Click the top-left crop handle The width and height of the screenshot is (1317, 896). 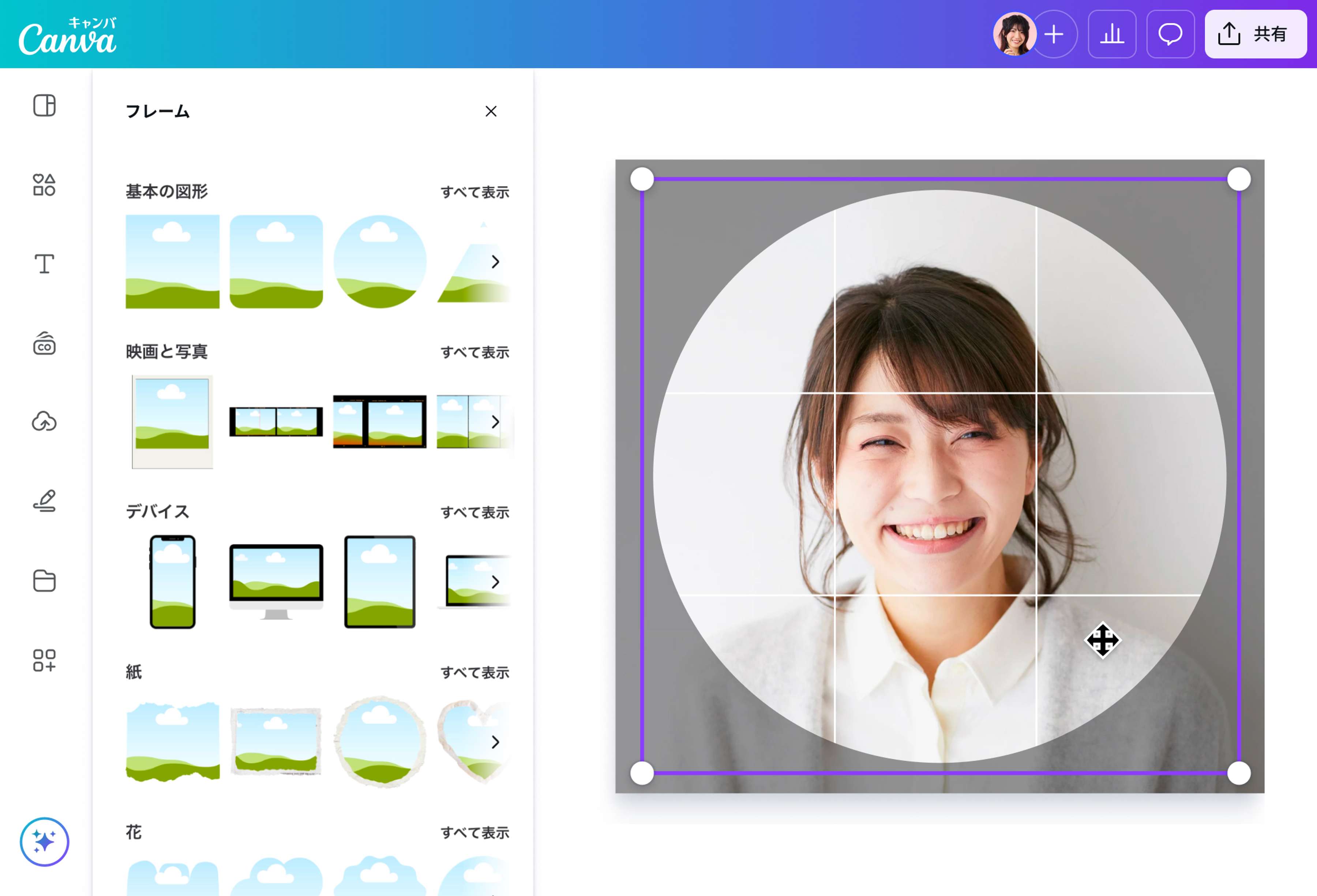pyautogui.click(x=642, y=179)
